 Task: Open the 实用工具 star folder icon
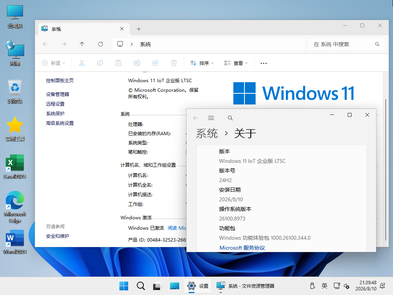point(15,129)
